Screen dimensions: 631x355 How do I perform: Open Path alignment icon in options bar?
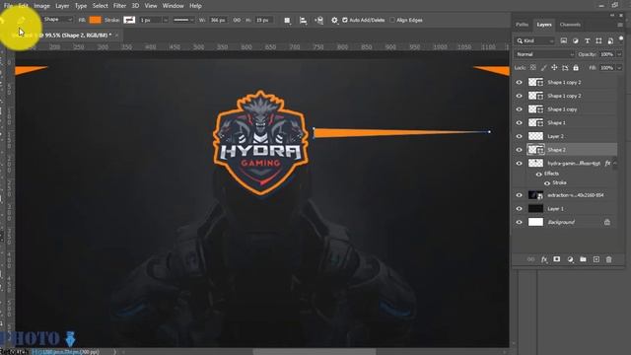click(303, 20)
